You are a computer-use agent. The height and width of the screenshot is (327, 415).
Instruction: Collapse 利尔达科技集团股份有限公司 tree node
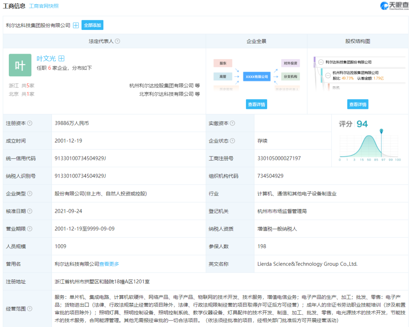click(321, 62)
